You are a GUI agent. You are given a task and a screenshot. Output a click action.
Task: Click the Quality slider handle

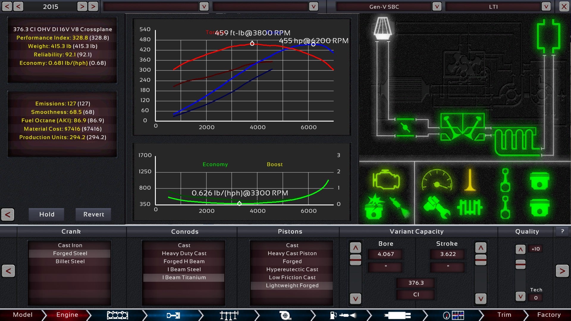click(x=520, y=264)
